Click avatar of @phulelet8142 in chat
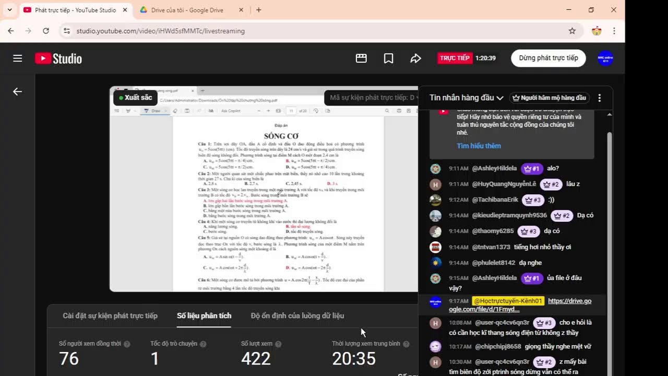The width and height of the screenshot is (668, 376). click(435, 262)
